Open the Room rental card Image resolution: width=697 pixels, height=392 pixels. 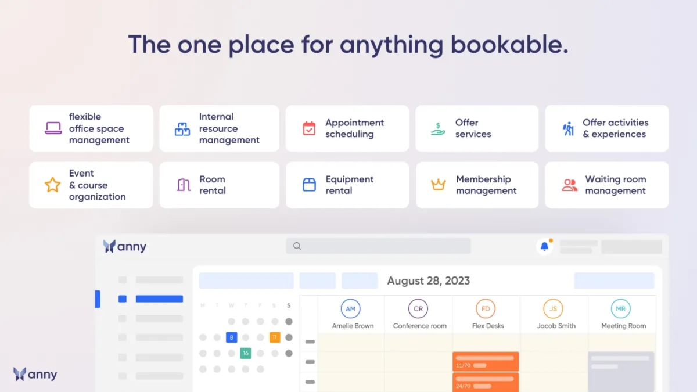click(219, 185)
